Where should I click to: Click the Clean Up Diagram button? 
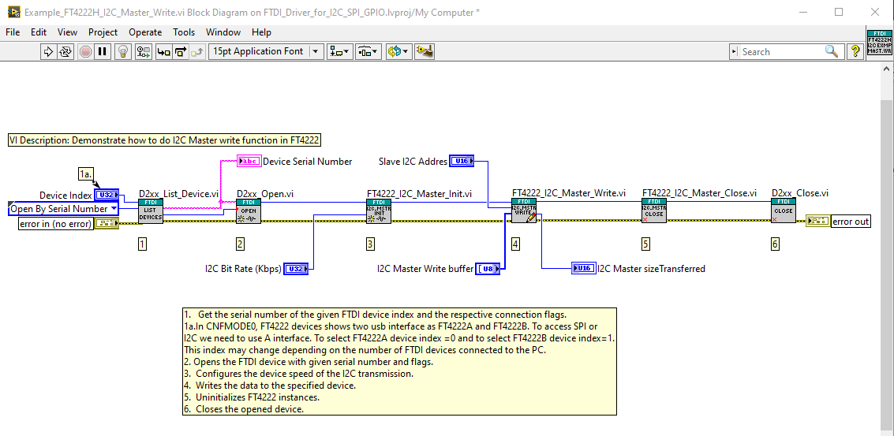point(425,51)
